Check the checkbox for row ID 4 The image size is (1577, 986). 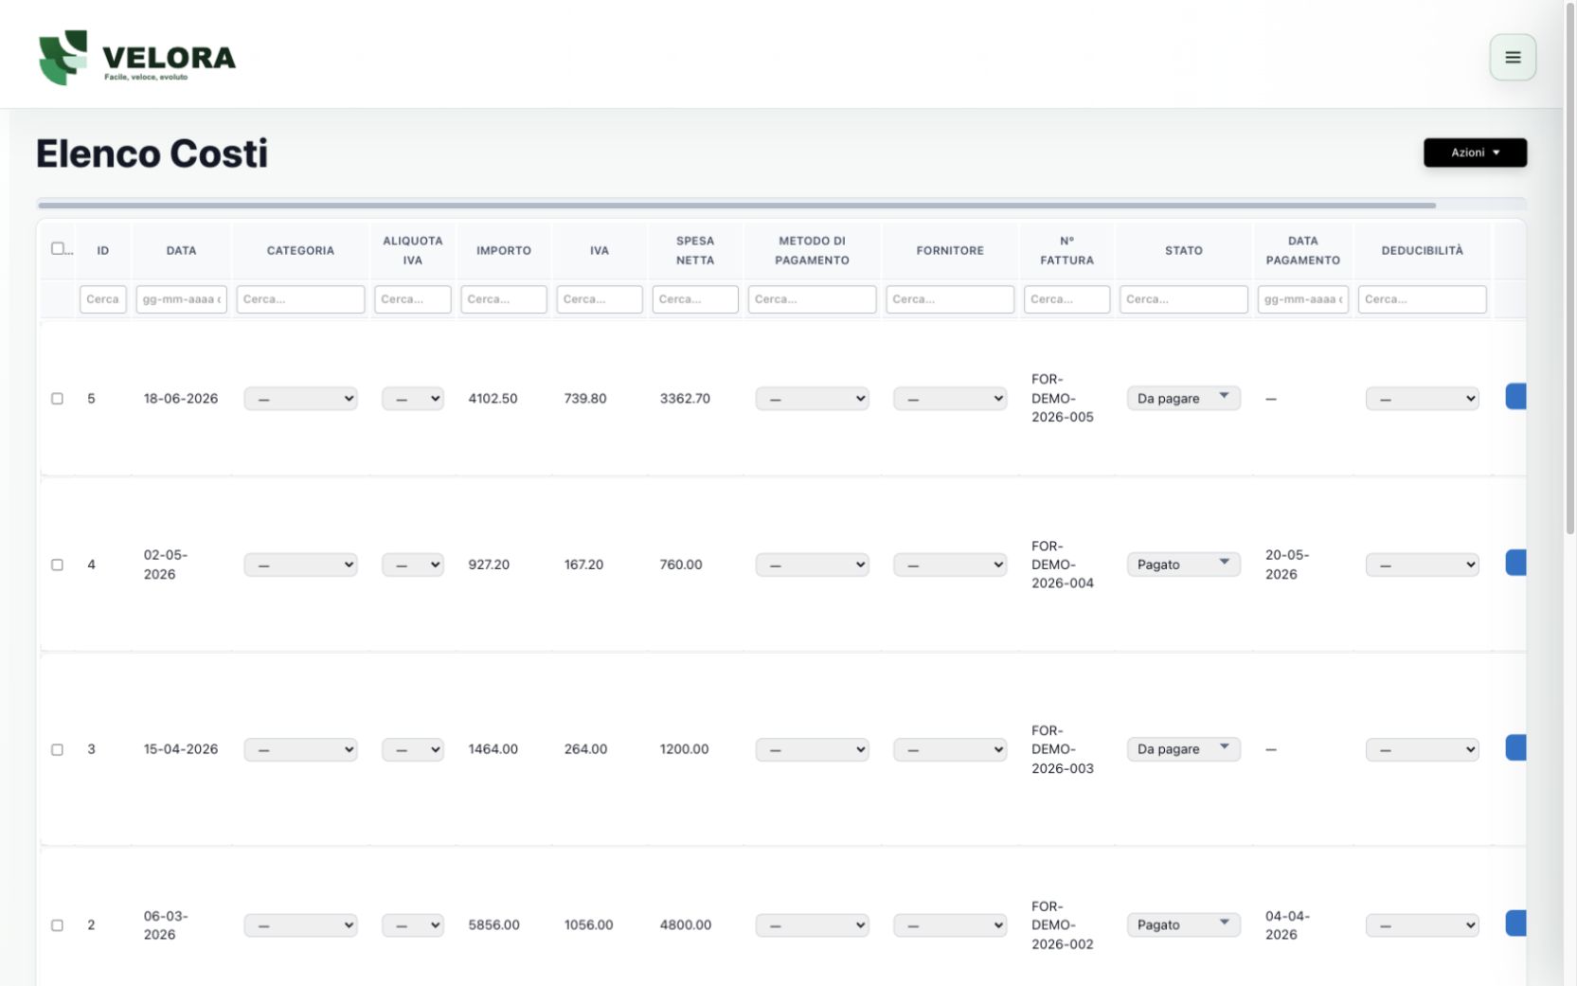click(57, 565)
